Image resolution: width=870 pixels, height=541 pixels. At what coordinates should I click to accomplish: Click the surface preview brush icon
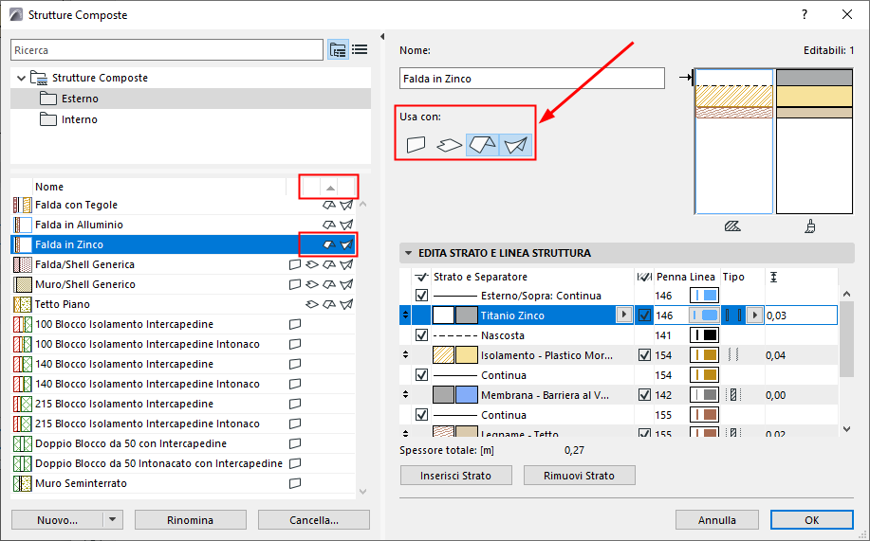click(810, 226)
